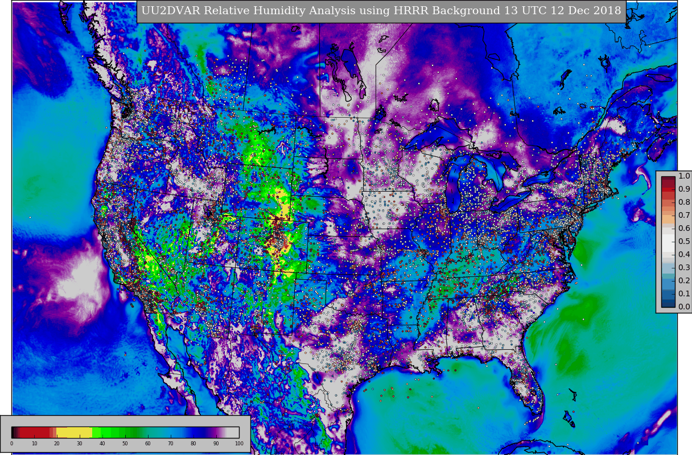Click the '60' tick label on humidity colorbar
The image size is (692, 455).
coord(148,444)
